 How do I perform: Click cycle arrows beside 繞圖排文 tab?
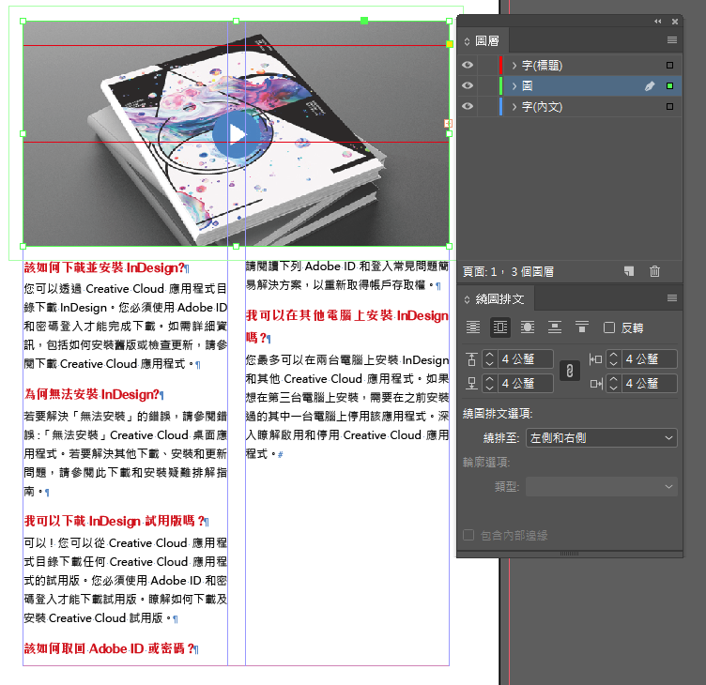click(467, 299)
